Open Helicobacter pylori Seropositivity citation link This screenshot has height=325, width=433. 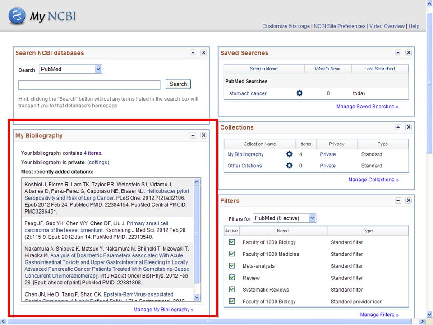tap(106, 195)
